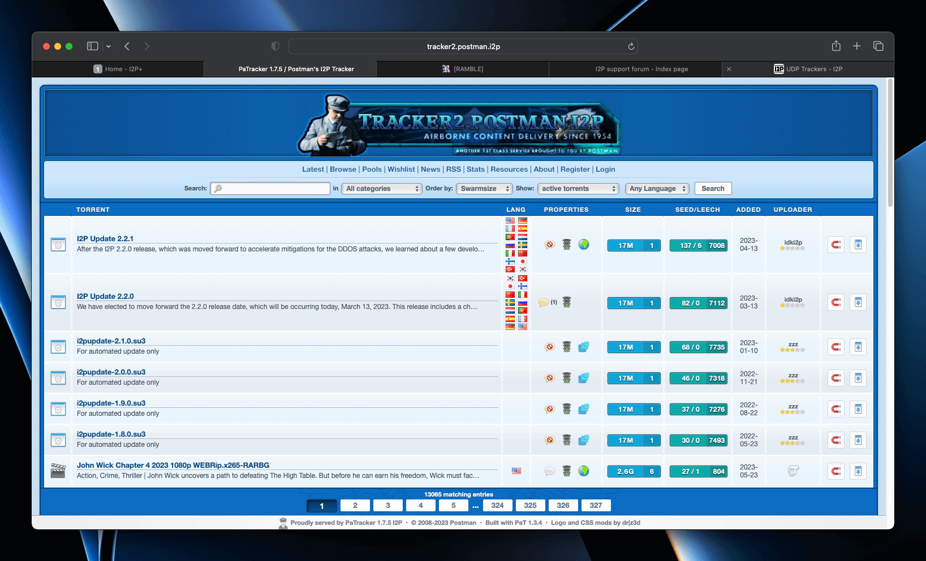This screenshot has width=926, height=561.
Task: Switch to the Home - I2P+ tab
Action: 118,69
